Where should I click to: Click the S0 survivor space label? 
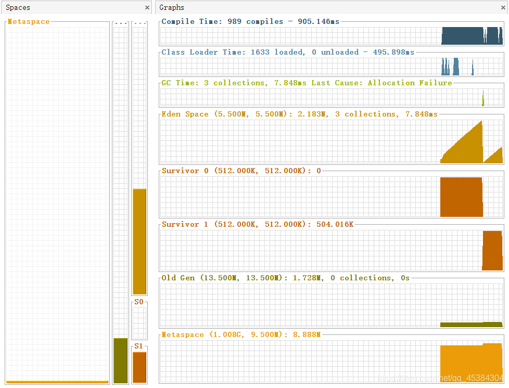(139, 302)
